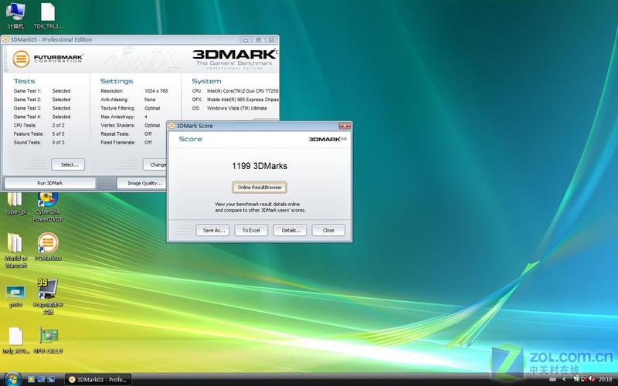Close the 3DMark Score dialog with X
The height and width of the screenshot is (386, 618).
345,126
